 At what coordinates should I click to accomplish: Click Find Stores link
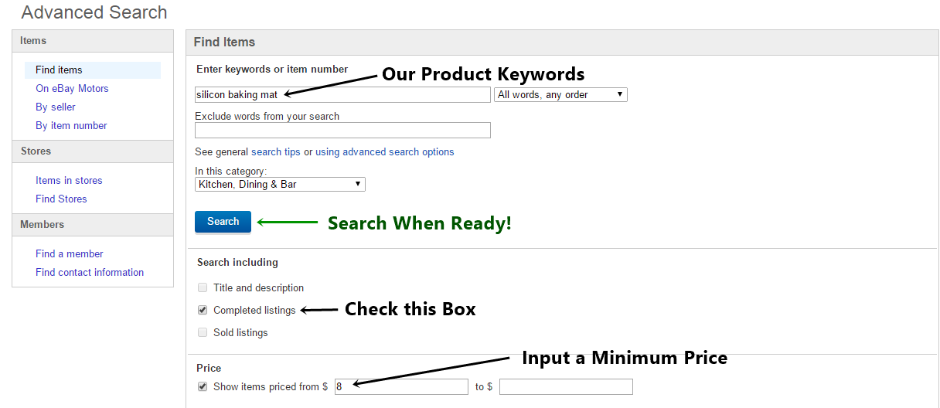(x=61, y=199)
